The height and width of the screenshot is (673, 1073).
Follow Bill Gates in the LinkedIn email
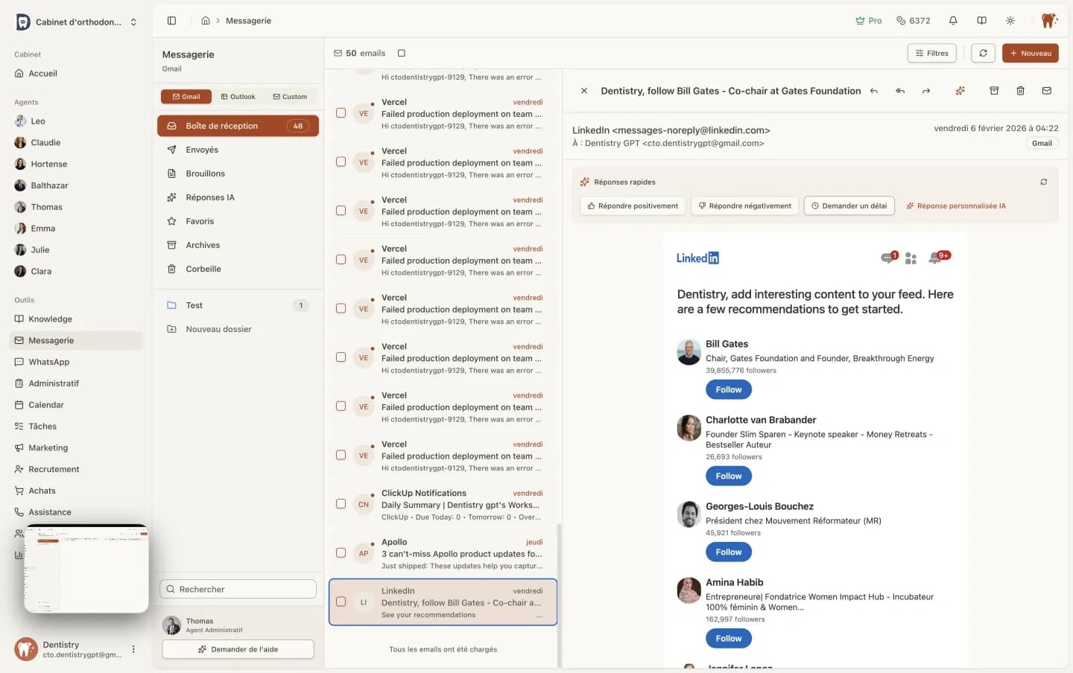click(x=728, y=389)
